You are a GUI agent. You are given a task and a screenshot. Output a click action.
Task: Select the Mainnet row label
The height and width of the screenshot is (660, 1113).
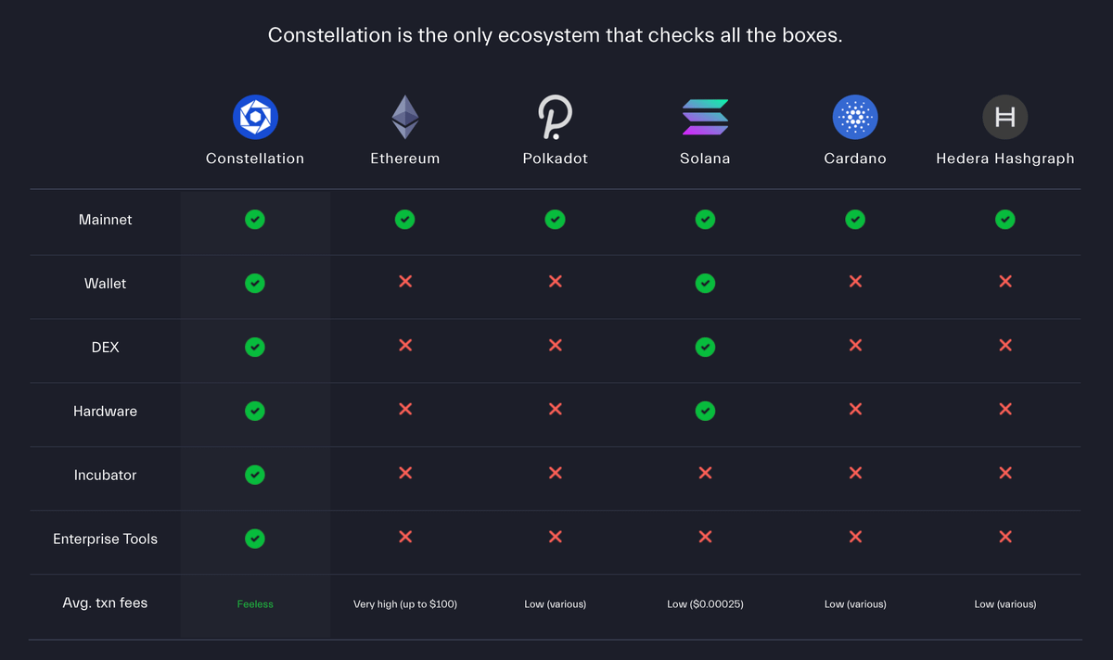coord(105,220)
